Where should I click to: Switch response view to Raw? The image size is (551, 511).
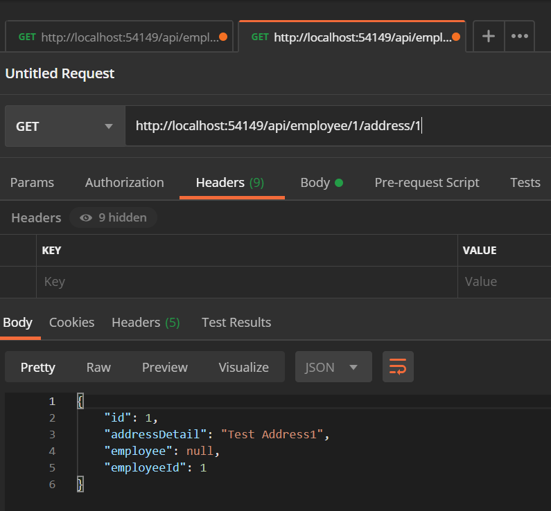pos(98,367)
